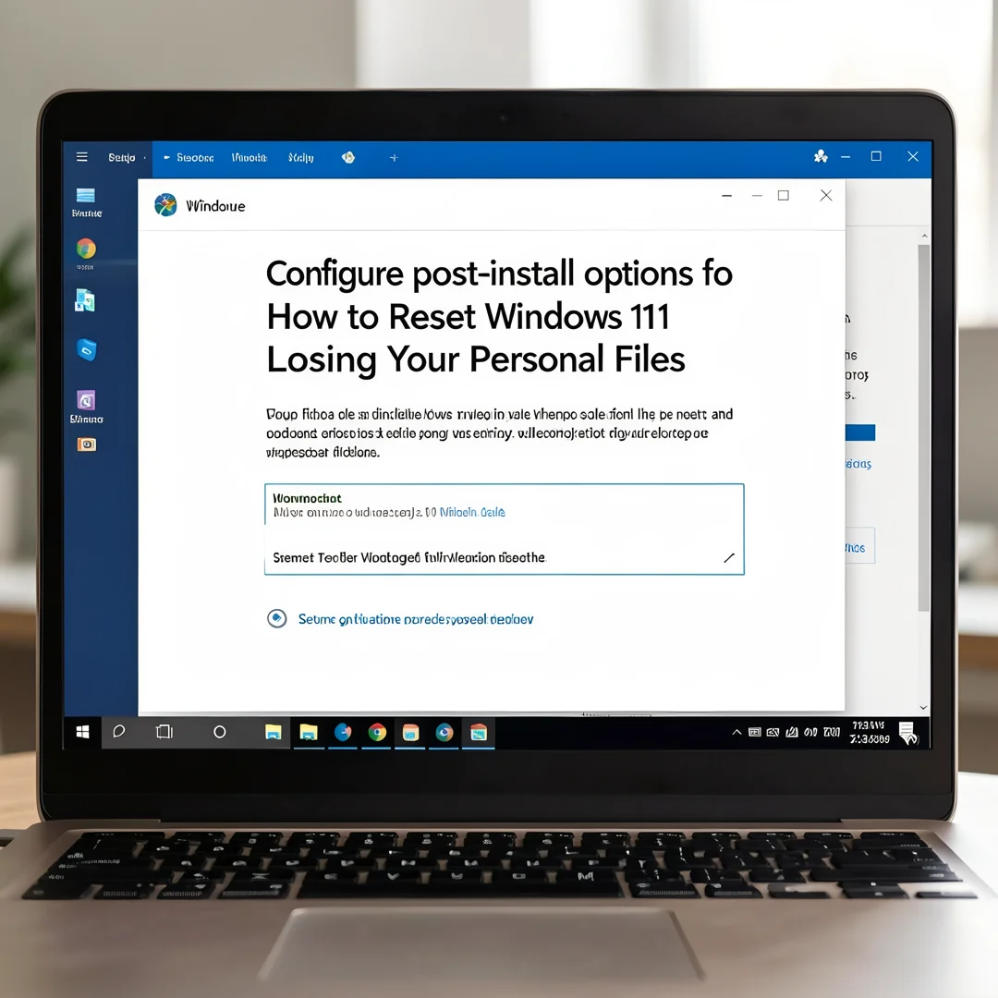Image resolution: width=998 pixels, height=998 pixels.
Task: Open the Windows Start menu
Action: 83,732
